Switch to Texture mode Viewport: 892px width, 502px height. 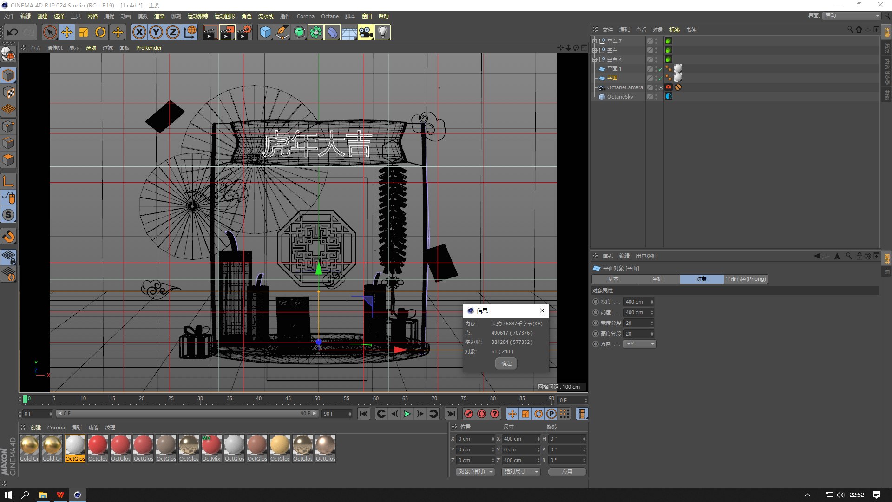pos(8,92)
